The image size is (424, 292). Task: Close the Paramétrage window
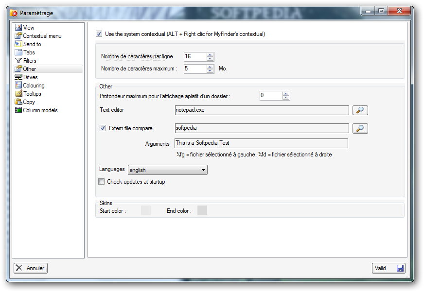pos(399,11)
